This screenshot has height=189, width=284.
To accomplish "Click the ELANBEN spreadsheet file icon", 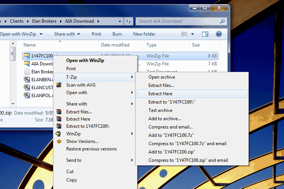I will (27, 79).
